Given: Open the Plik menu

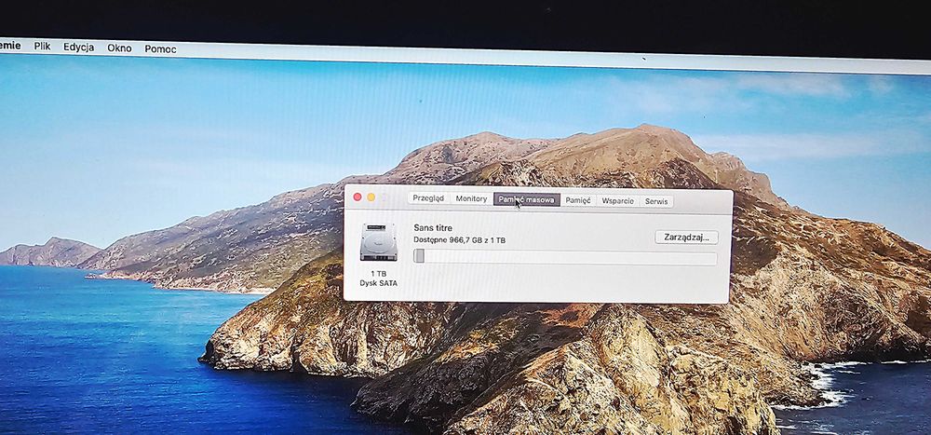Looking at the screenshot, I should (42, 47).
